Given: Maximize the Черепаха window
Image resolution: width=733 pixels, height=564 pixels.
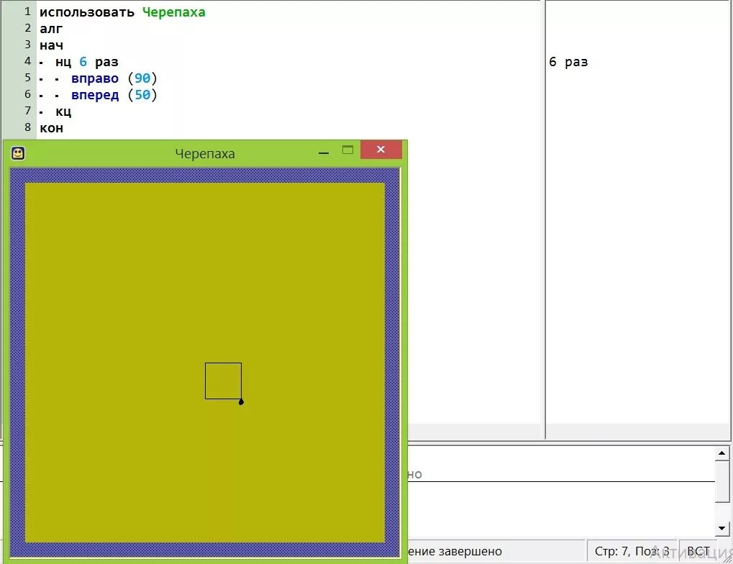Looking at the screenshot, I should pos(347,150).
